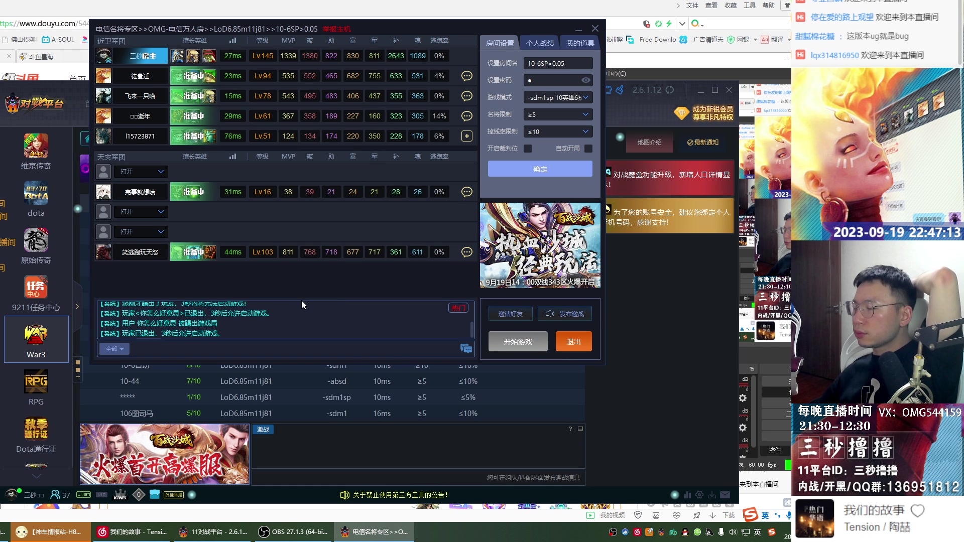Expand 掉线率限制 ≤10 dropdown
Screen dimensions: 964x542
558,131
